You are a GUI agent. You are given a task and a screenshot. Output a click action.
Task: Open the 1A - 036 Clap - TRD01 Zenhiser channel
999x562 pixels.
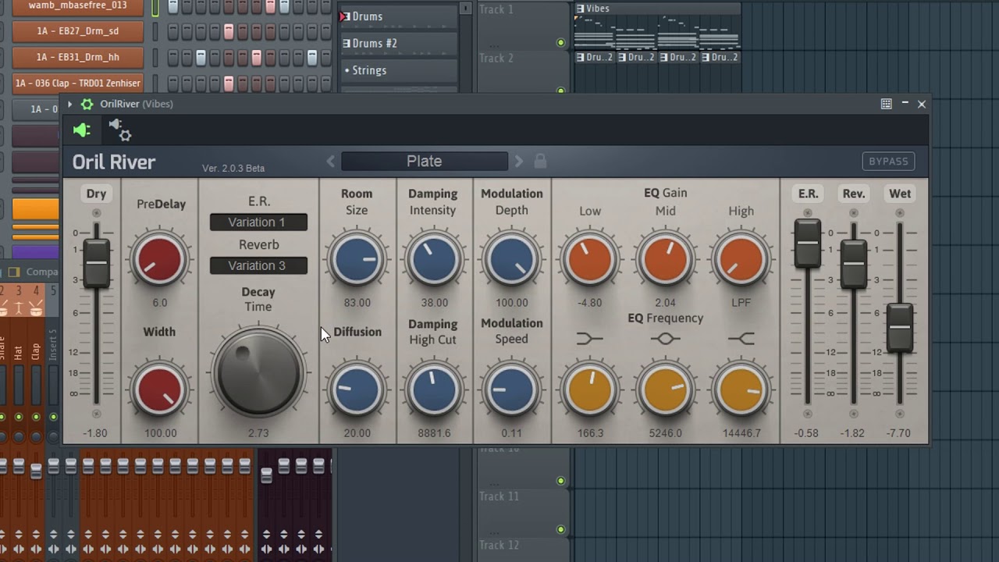tap(78, 84)
